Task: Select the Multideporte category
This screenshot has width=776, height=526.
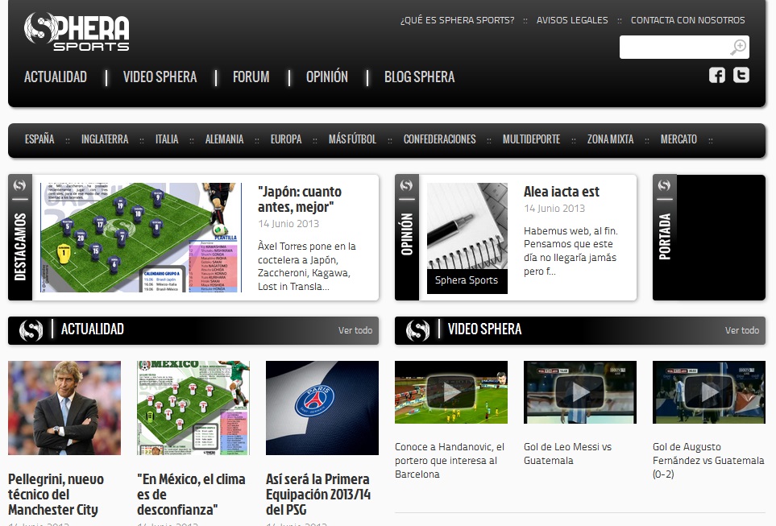Action: pos(531,139)
